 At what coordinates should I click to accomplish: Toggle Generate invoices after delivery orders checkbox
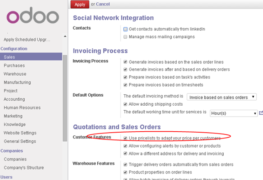tap(125, 69)
